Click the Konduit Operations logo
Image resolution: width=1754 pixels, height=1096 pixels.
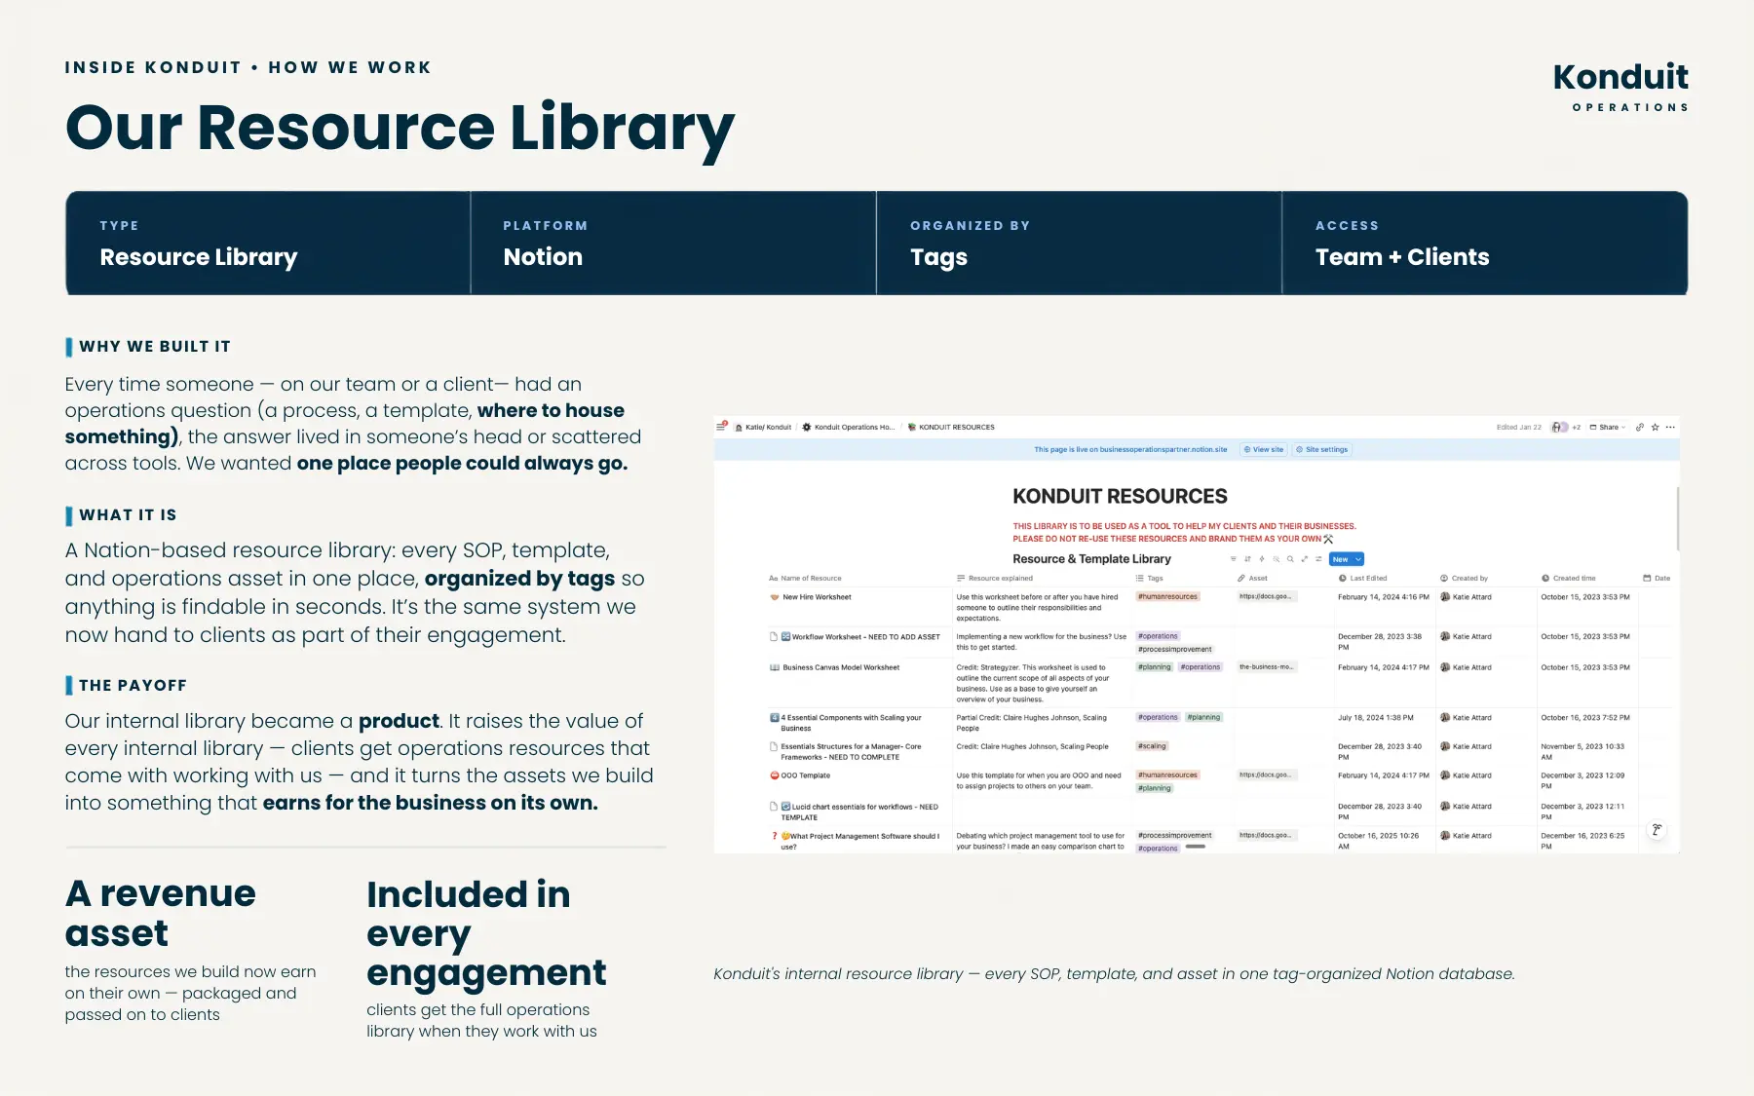1621,87
